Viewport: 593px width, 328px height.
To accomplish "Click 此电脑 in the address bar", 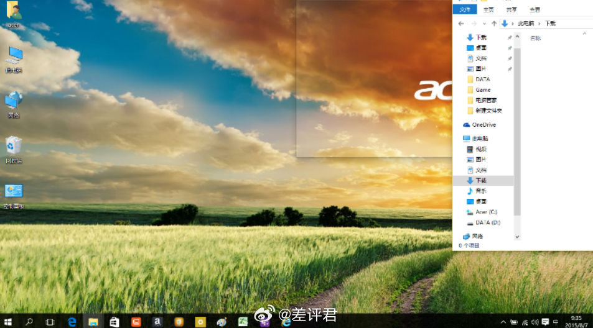I will click(x=526, y=24).
